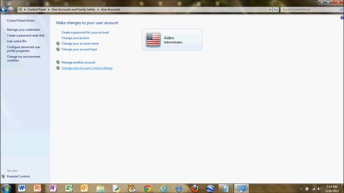Open Configure advanced user profile properties
The width and height of the screenshot is (344, 193).
coord(24,49)
